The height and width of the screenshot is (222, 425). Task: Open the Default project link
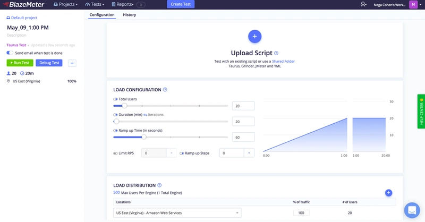(x=22, y=18)
